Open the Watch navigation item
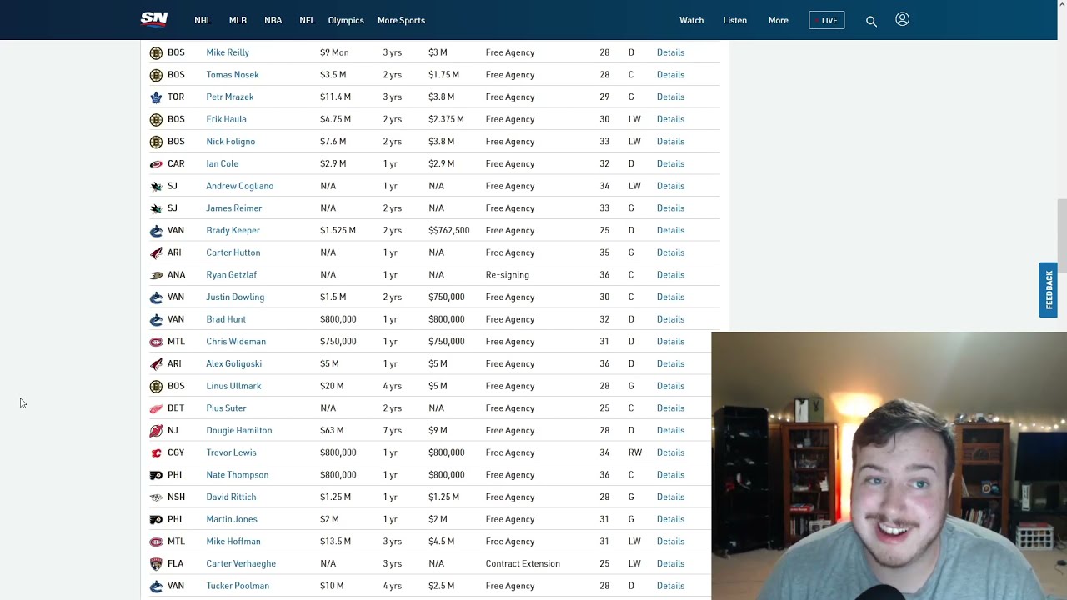Viewport: 1067px width, 600px height. pos(691,20)
